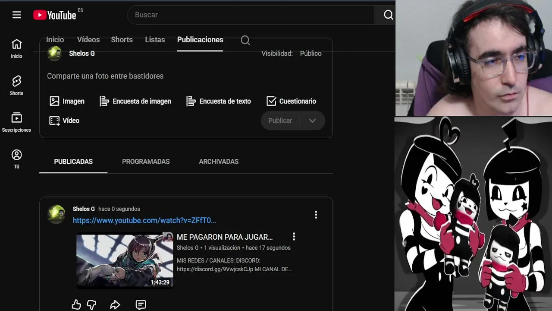This screenshot has width=552, height=311.
Task: Open Inicio in the left sidebar
Action: pyautogui.click(x=16, y=48)
